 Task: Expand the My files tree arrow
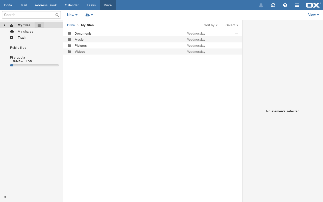(x=5, y=25)
